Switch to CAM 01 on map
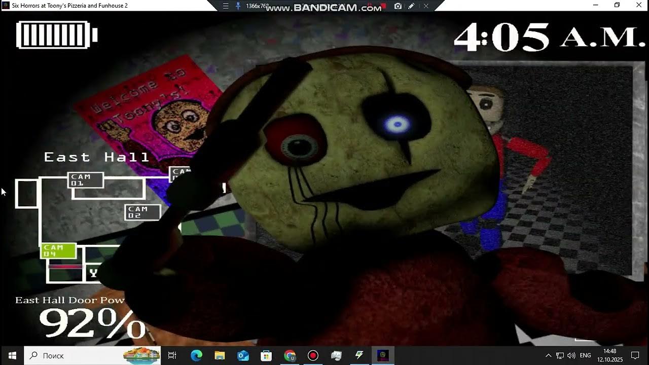The width and height of the screenshot is (649, 365). pyautogui.click(x=85, y=180)
